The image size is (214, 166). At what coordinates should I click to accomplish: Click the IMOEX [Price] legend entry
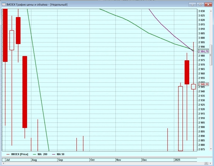[x=17, y=154]
